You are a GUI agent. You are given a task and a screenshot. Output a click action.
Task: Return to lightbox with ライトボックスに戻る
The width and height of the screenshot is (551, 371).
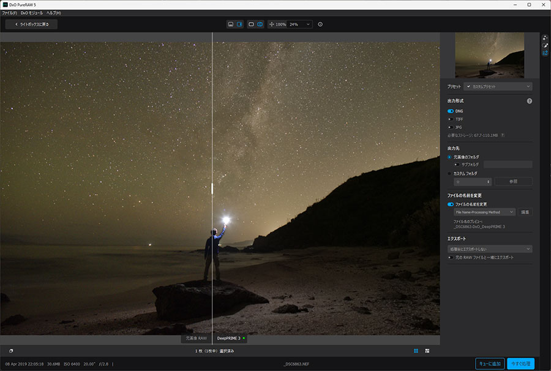(32, 24)
